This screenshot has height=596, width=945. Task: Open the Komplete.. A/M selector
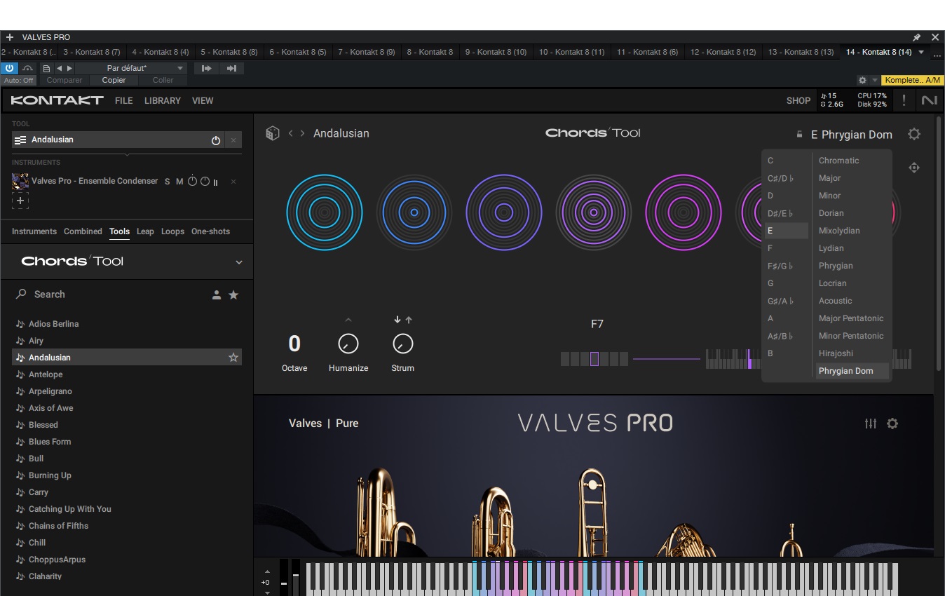coord(913,80)
